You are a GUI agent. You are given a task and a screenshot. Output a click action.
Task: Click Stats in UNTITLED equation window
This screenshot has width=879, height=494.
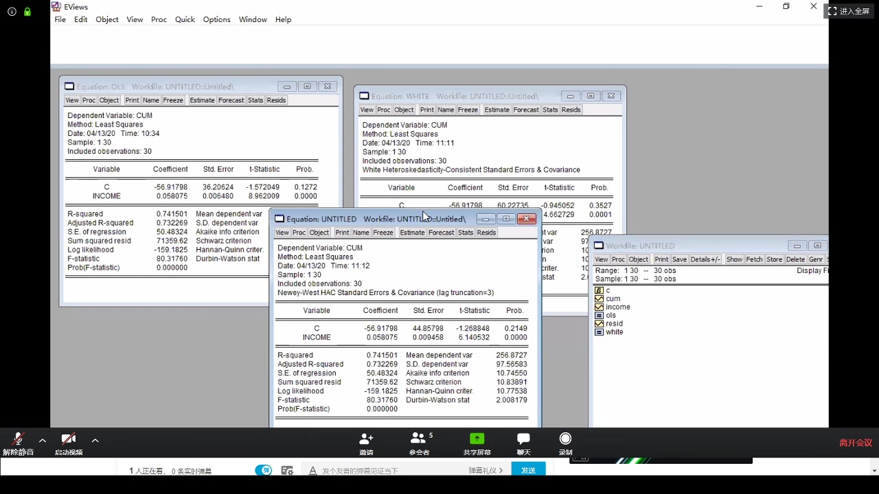click(x=466, y=233)
